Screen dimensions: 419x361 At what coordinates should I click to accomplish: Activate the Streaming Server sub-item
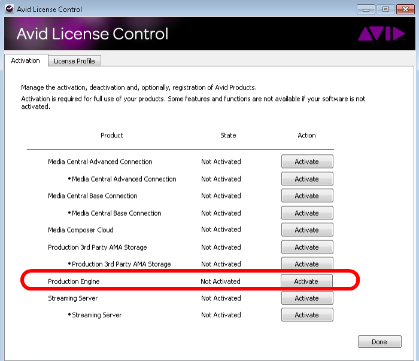[x=306, y=315]
